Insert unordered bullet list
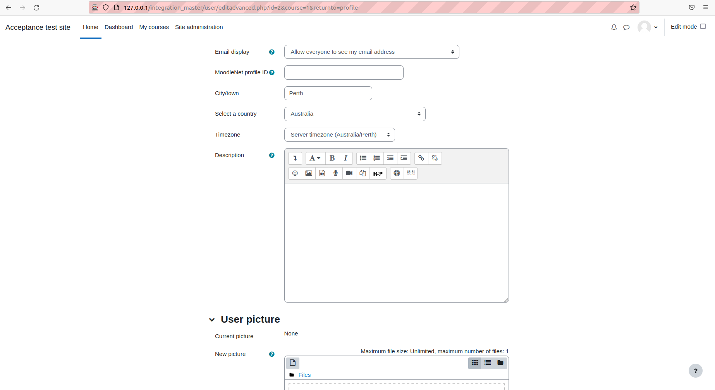 [x=363, y=158]
